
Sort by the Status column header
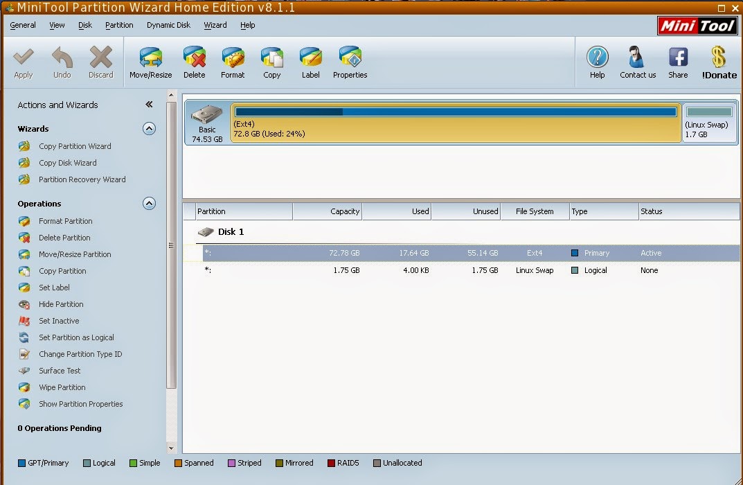point(689,211)
